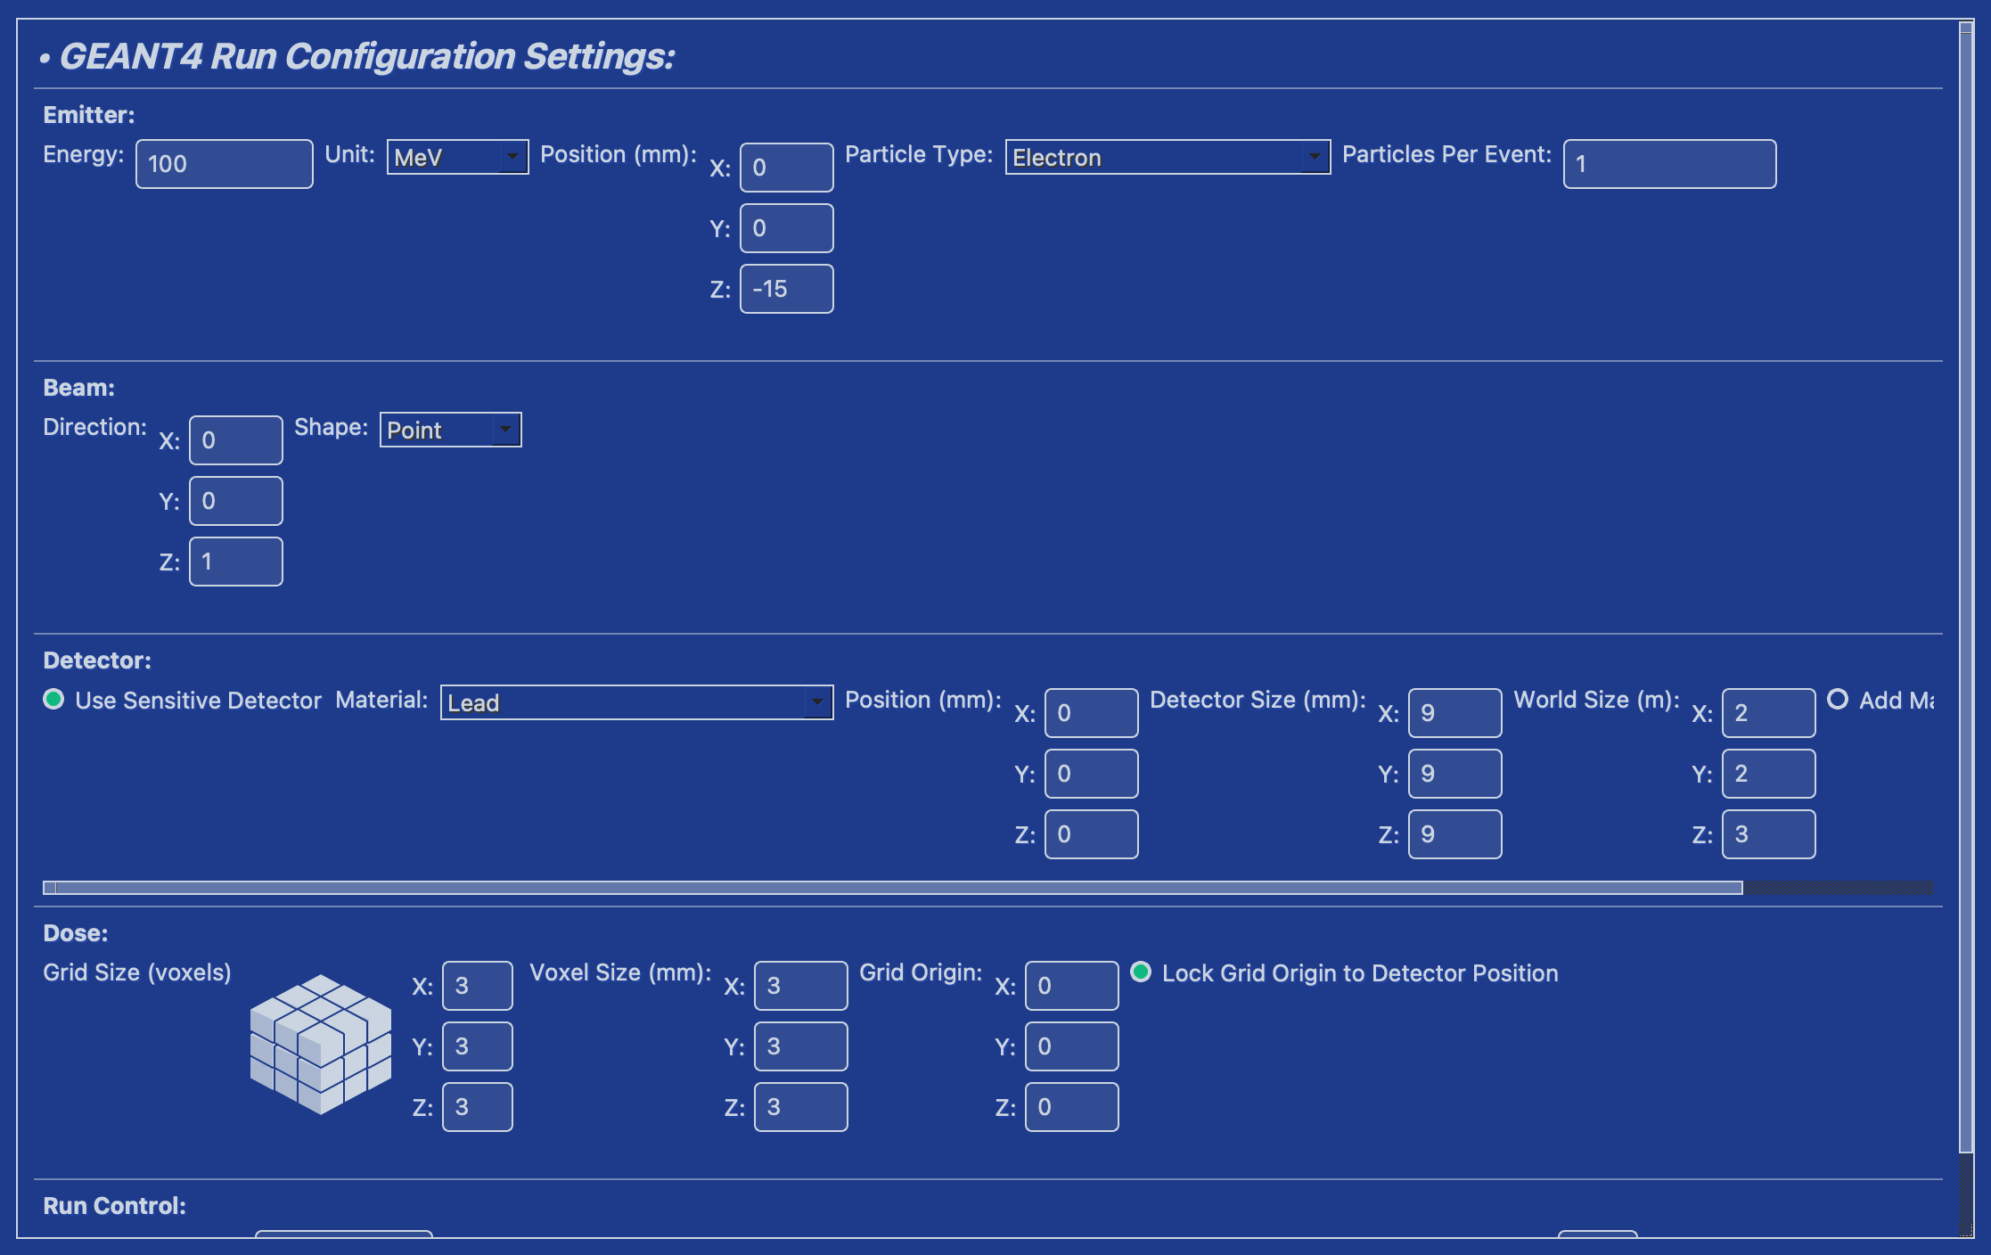Click the Detector Position Y field
This screenshot has width=1991, height=1255.
[x=1092, y=774]
